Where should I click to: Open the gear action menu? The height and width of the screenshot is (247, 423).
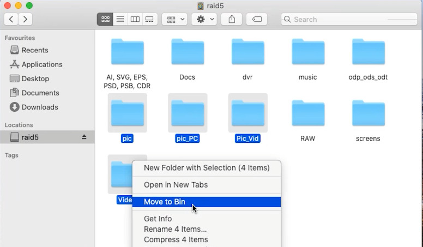204,19
